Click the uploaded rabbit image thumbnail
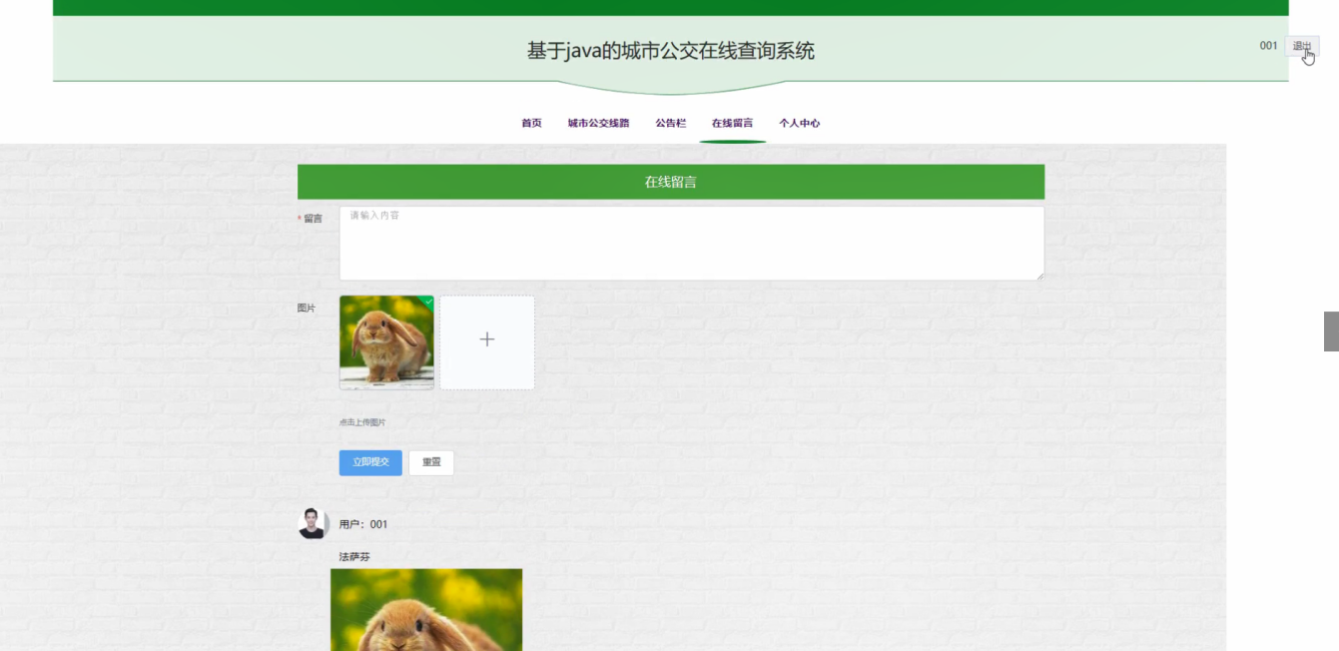This screenshot has width=1339, height=651. (x=386, y=341)
